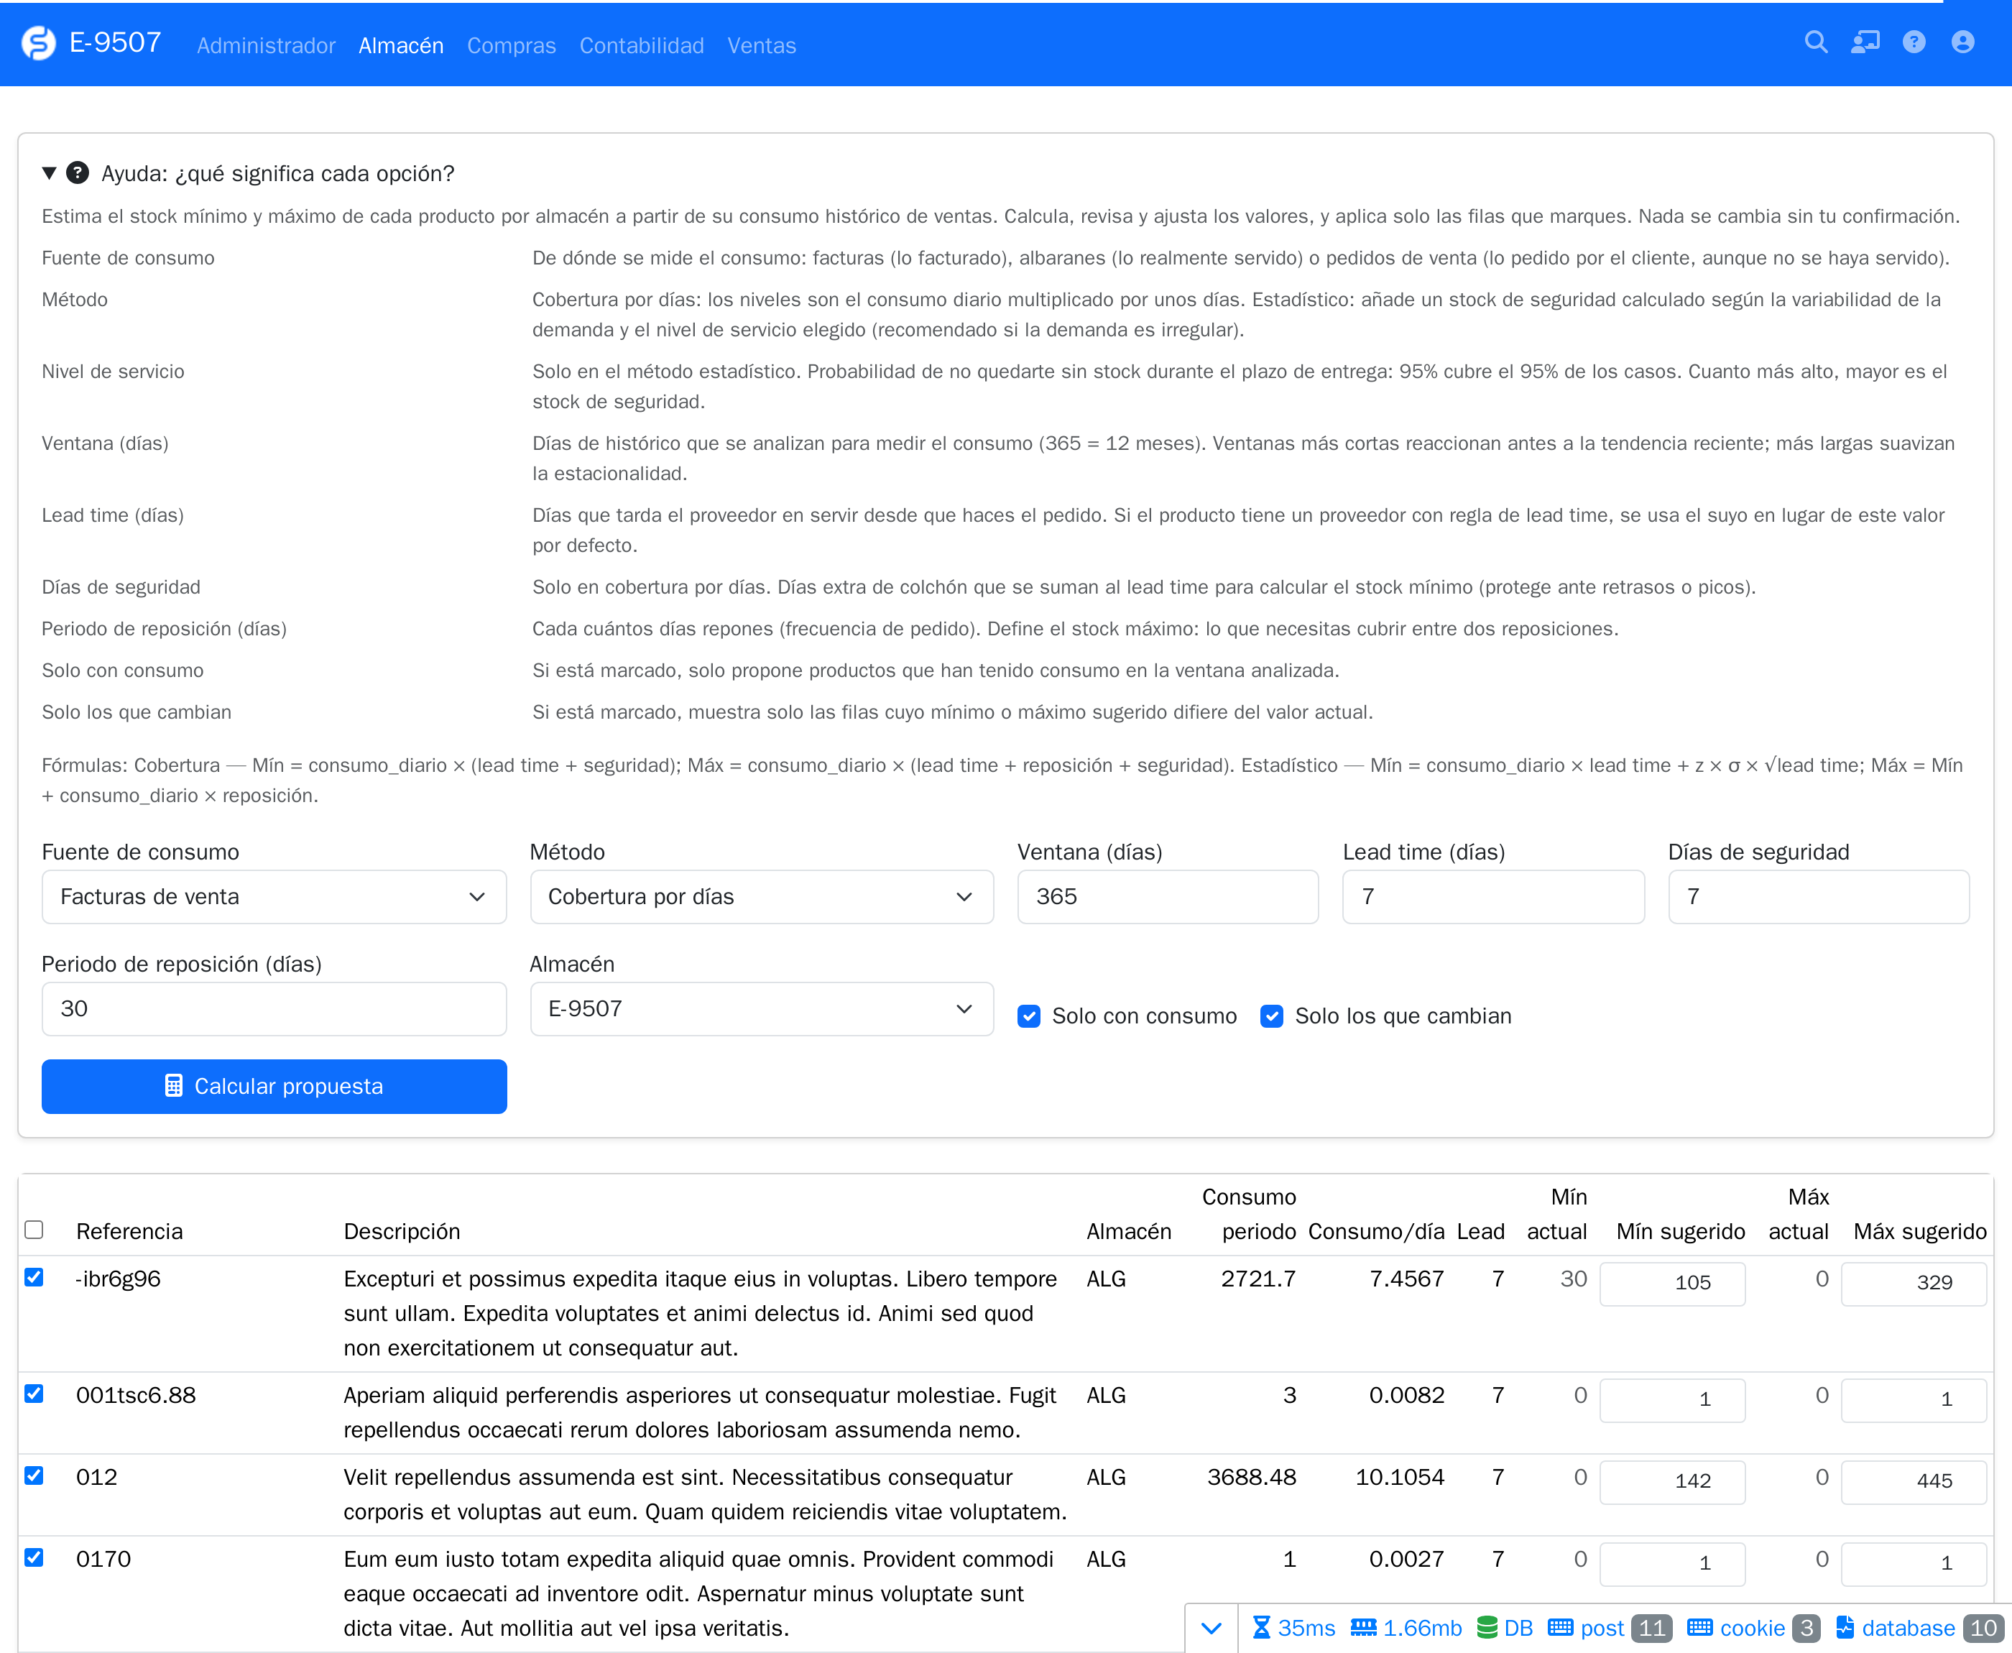Viewport: 2012px width, 1653px height.
Task: Uncheck the row 0170 checkbox
Action: (34, 1558)
